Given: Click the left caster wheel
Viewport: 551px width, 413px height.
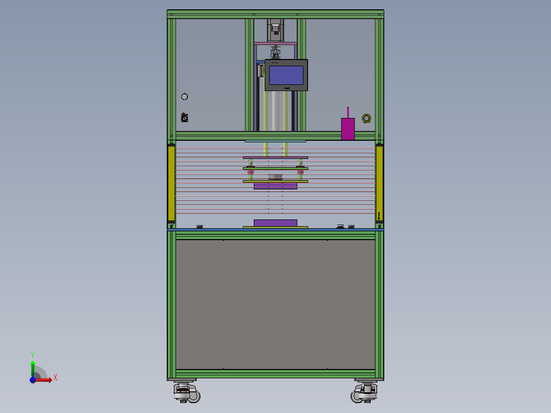Looking at the screenshot, I should pyautogui.click(x=186, y=393).
